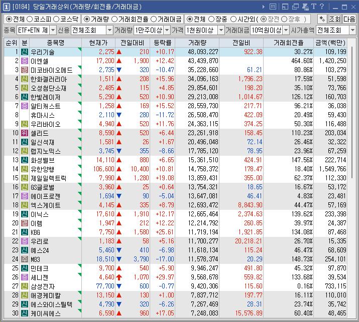
Task: Click the green corner marker on the 우리기술 row
Action: pyautogui.click(x=80, y=49)
